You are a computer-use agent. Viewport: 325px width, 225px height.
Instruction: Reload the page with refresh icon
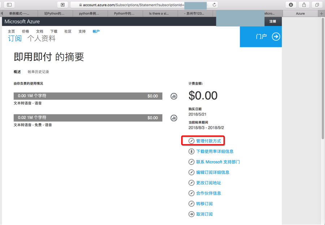pos(214,5)
